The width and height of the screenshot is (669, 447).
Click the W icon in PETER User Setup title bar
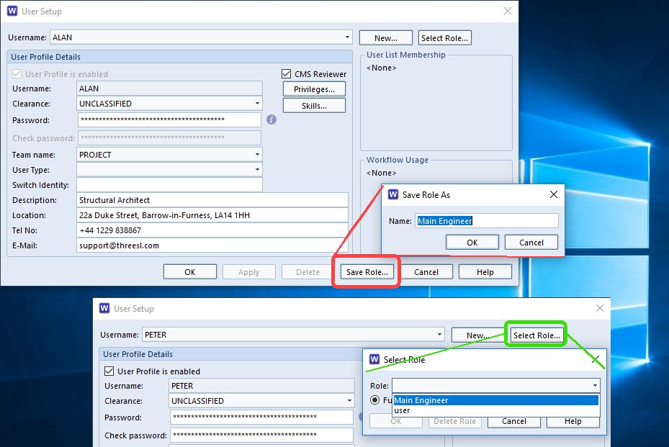pos(104,308)
